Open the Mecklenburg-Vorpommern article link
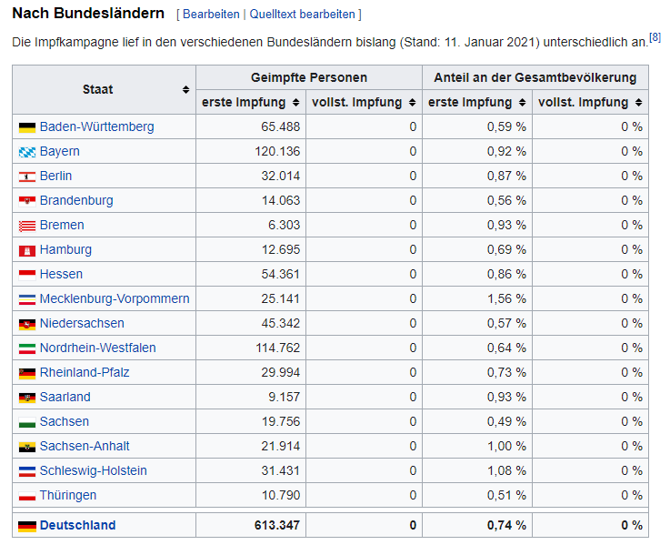The width and height of the screenshot is (670, 555). pyautogui.click(x=115, y=299)
